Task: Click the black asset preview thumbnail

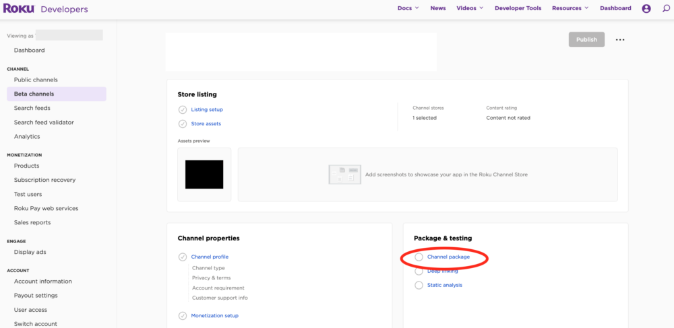Action: 204,174
